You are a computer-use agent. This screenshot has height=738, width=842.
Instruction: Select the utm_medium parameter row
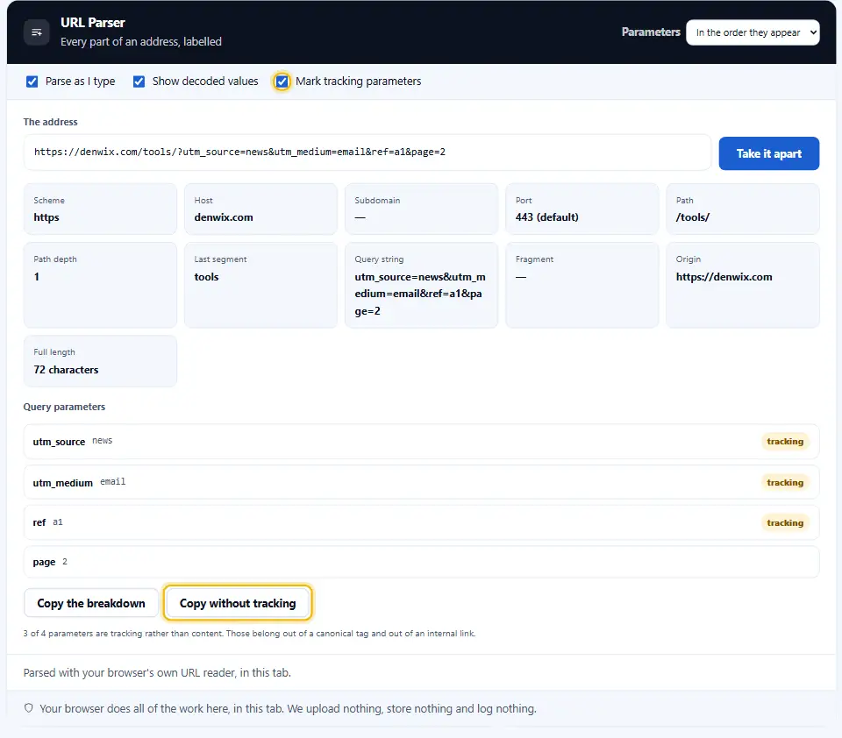[421, 483]
